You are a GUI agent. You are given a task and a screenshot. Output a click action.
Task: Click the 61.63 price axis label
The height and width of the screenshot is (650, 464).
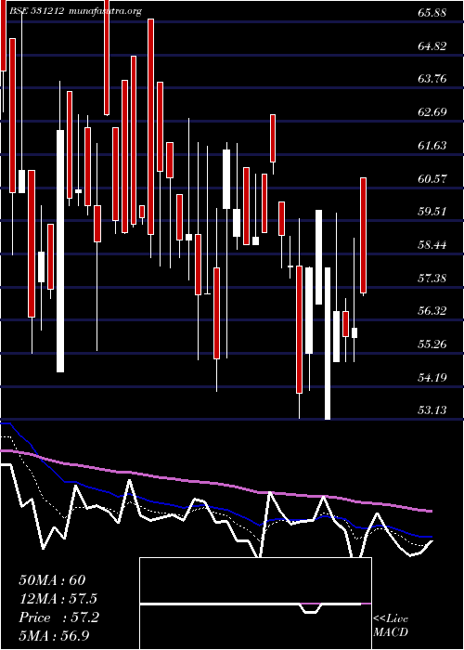[x=432, y=146]
